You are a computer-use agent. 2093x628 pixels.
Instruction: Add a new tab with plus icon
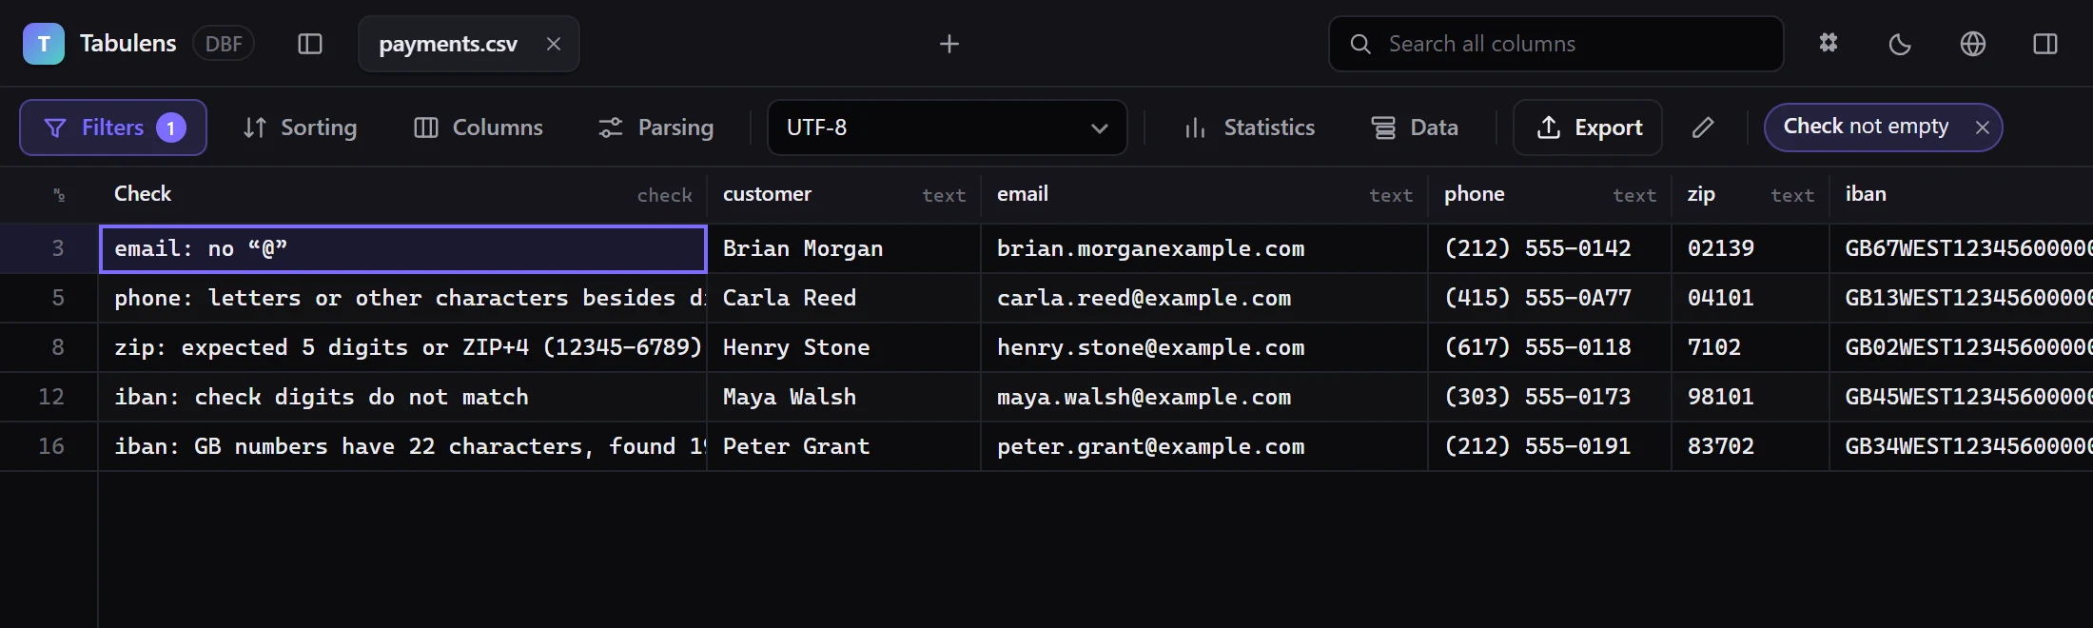949,44
